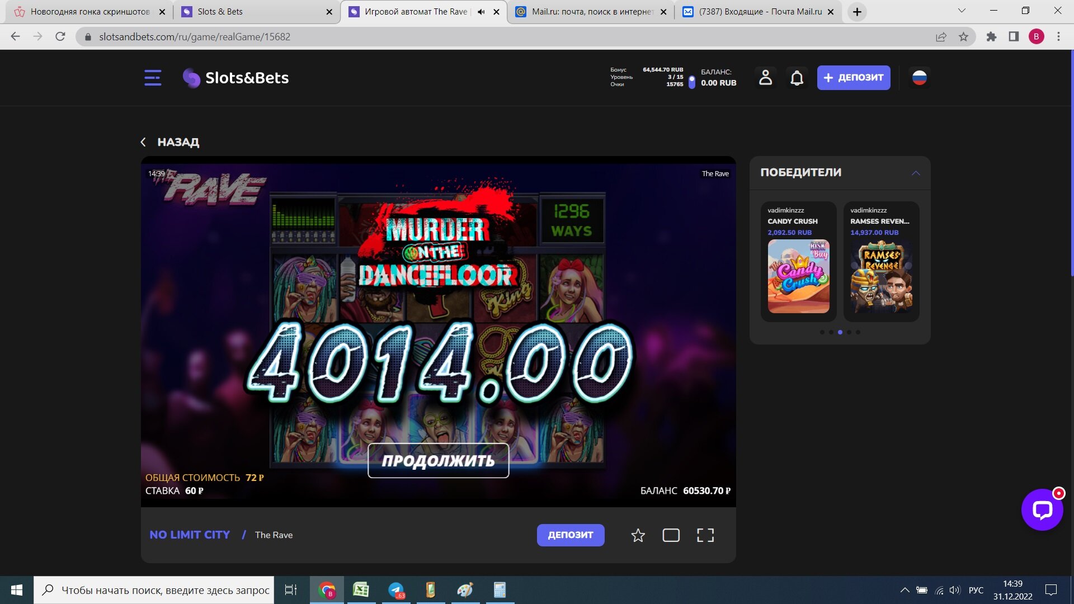Open the notifications bell

pos(797,78)
